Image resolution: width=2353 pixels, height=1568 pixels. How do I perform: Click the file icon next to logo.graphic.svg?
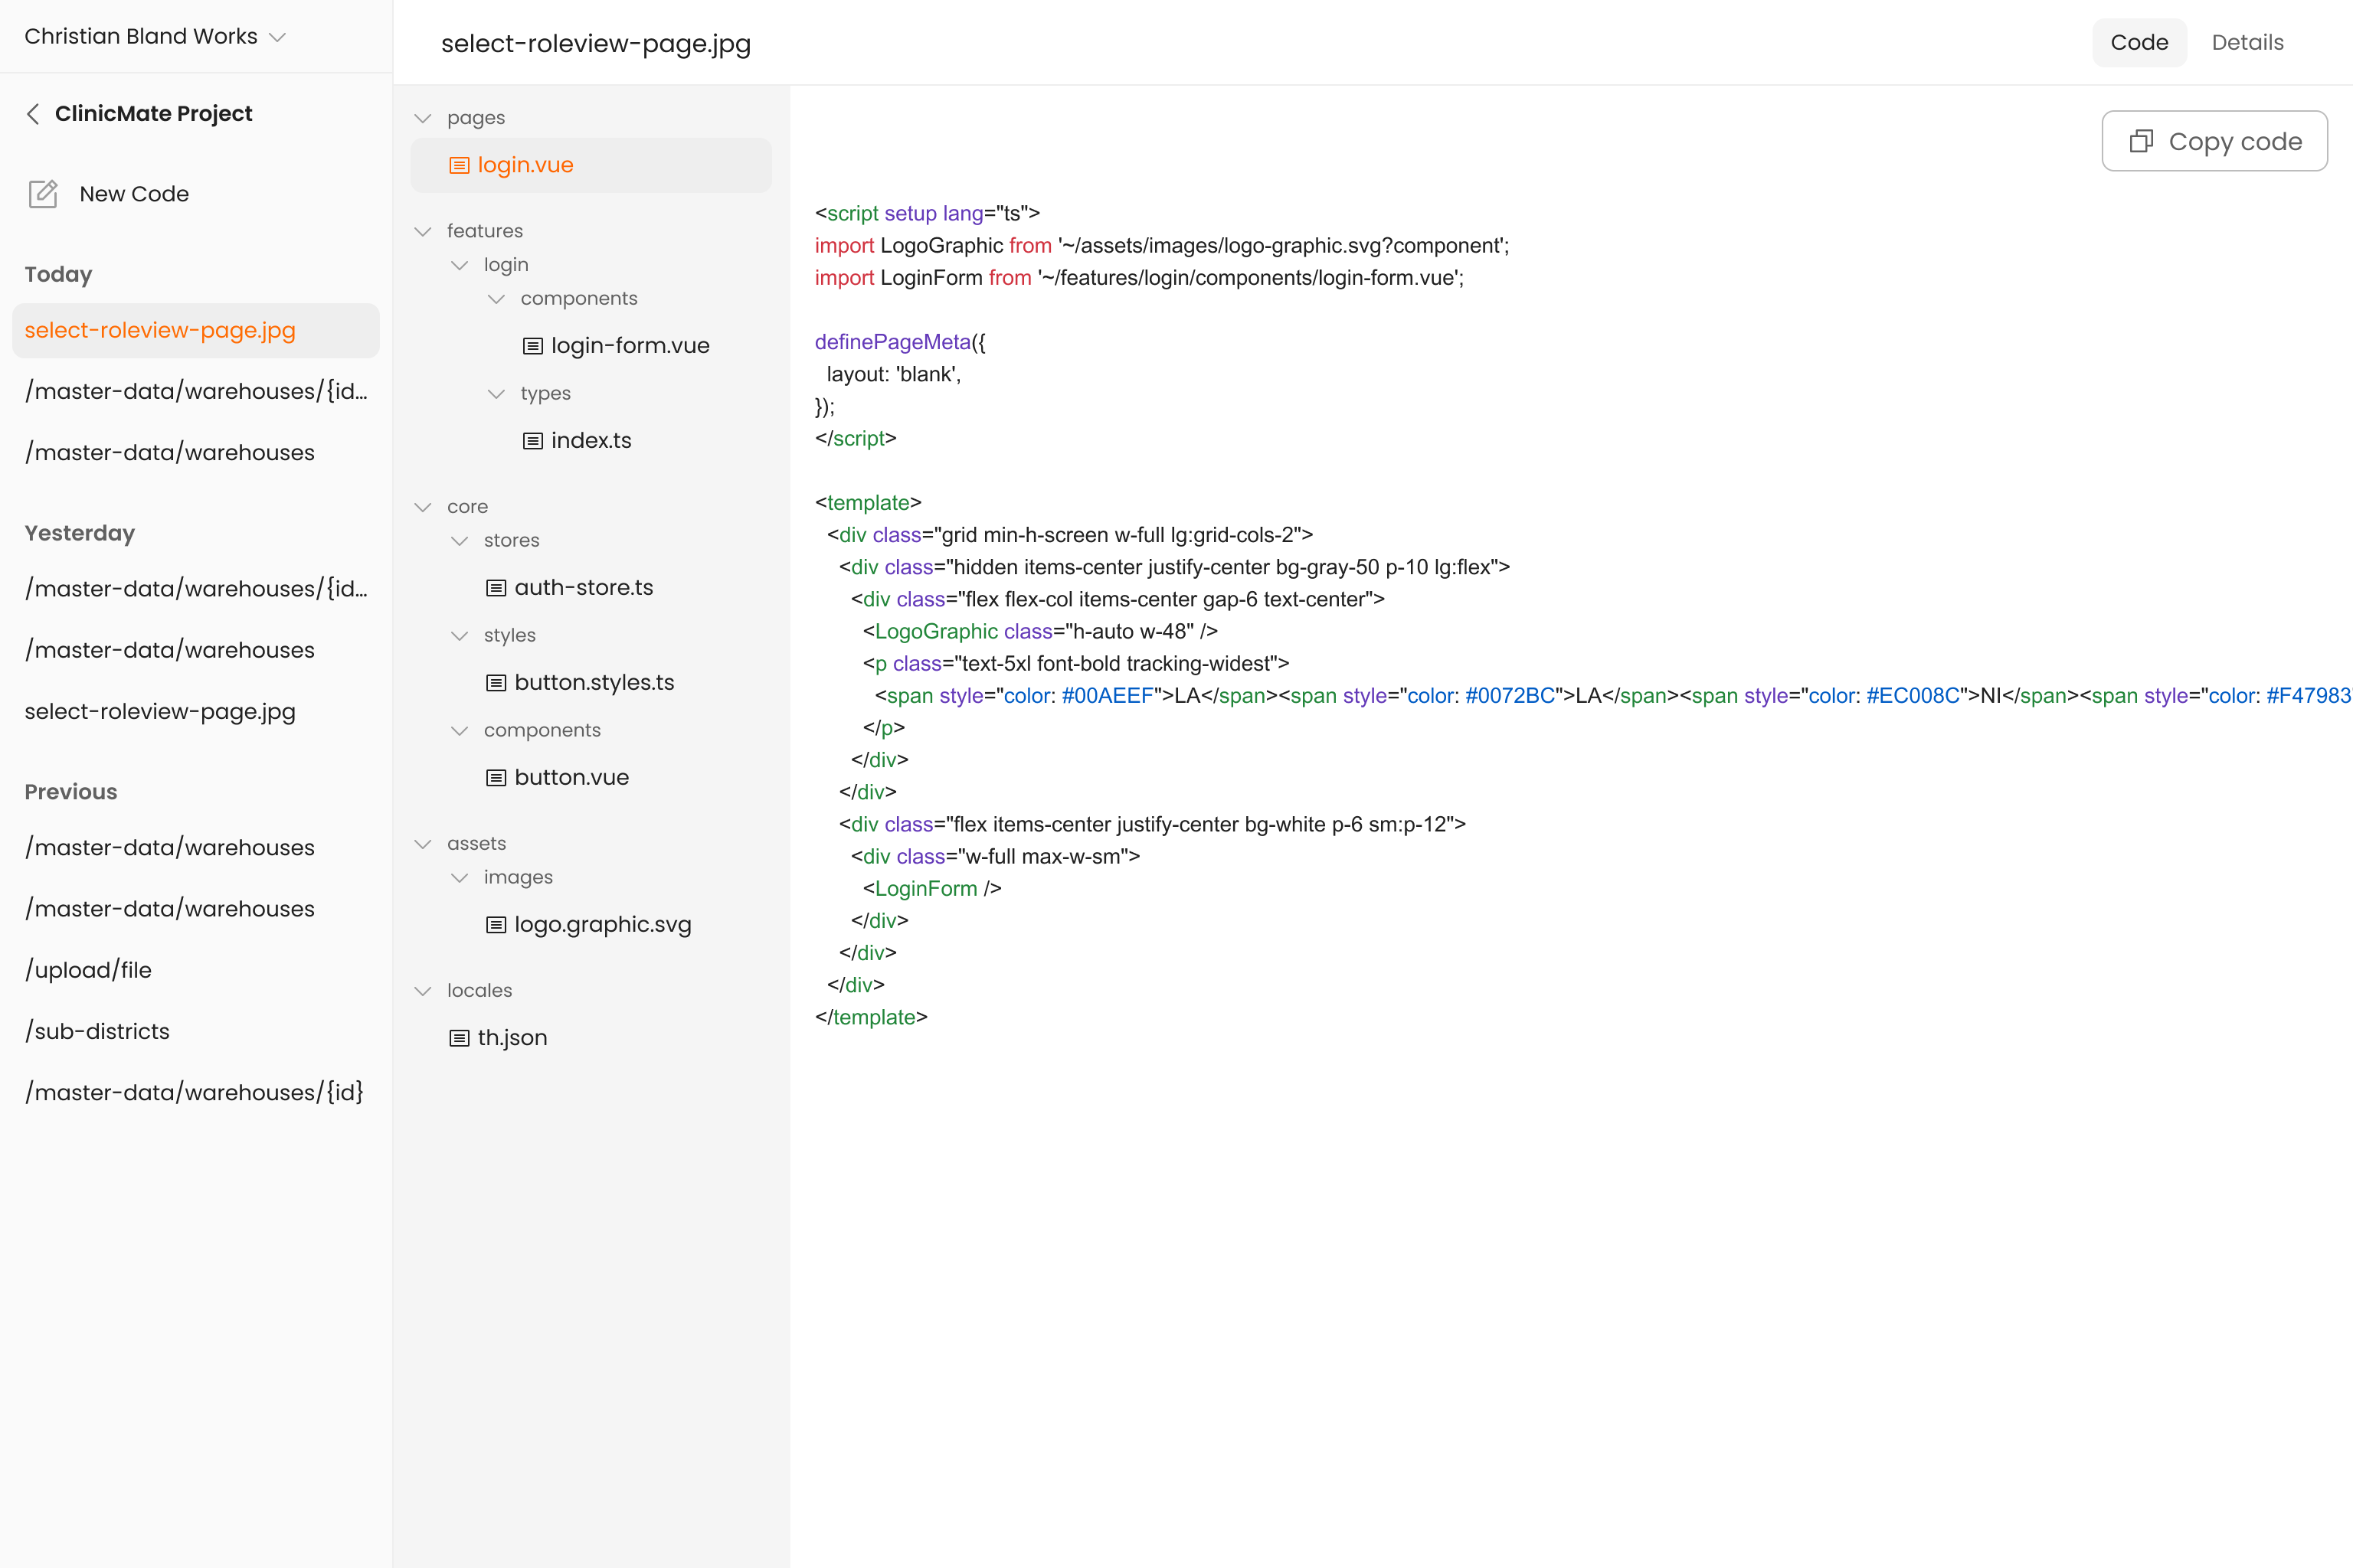tap(496, 925)
